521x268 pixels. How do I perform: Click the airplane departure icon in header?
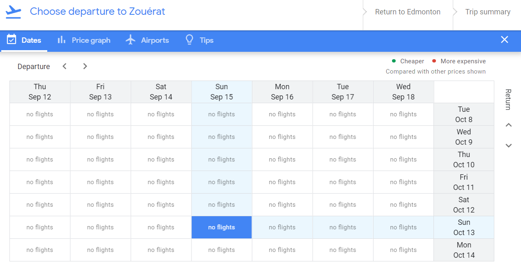[x=13, y=12]
